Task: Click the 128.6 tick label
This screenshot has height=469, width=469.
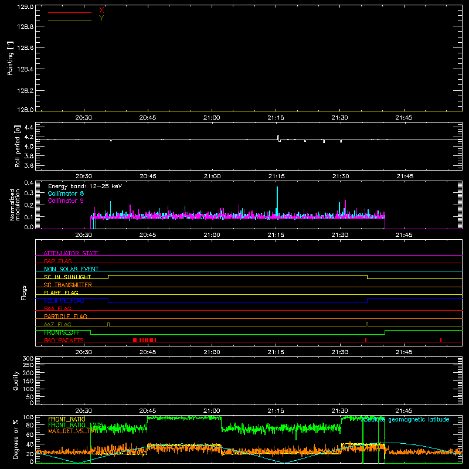Action: pos(25,48)
